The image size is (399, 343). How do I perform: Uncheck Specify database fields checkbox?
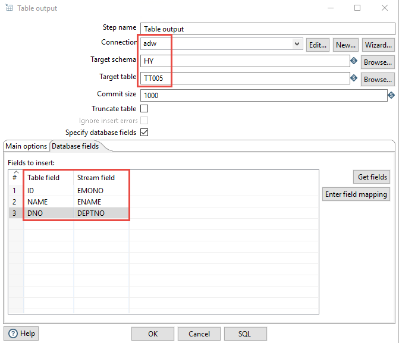[x=144, y=133]
